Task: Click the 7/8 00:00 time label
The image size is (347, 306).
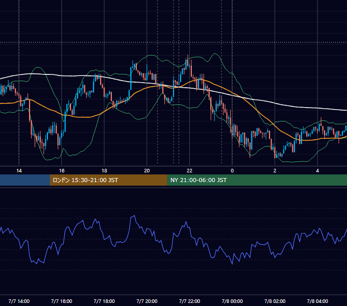Action: pyautogui.click(x=232, y=301)
